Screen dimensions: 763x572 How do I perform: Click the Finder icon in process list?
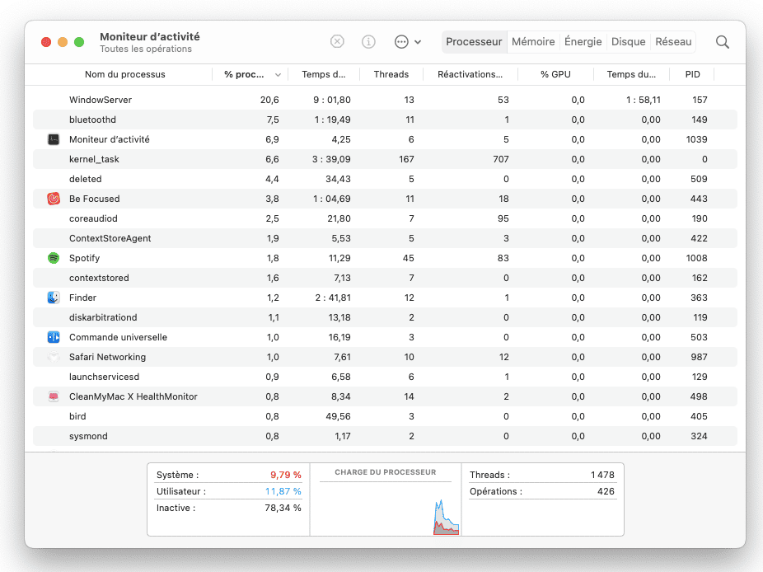pos(54,298)
